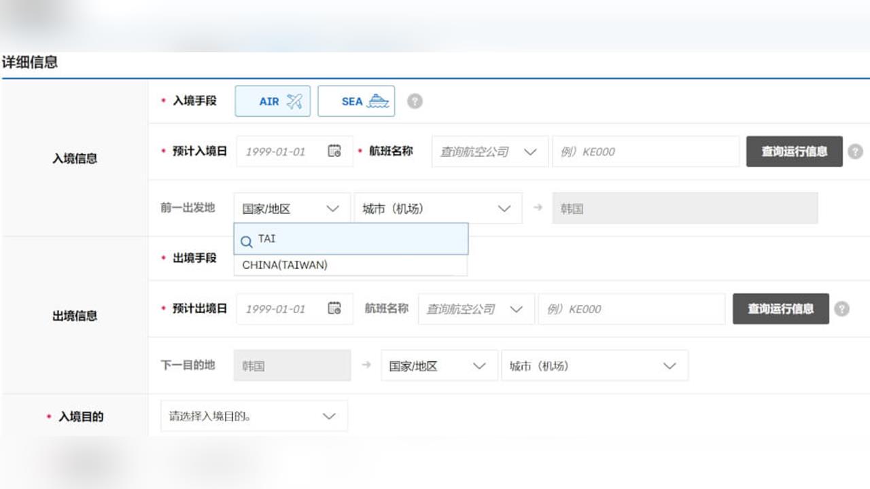Click the magnifier icon in the TAI search box
Viewport: 870px width, 489px height.
246,241
